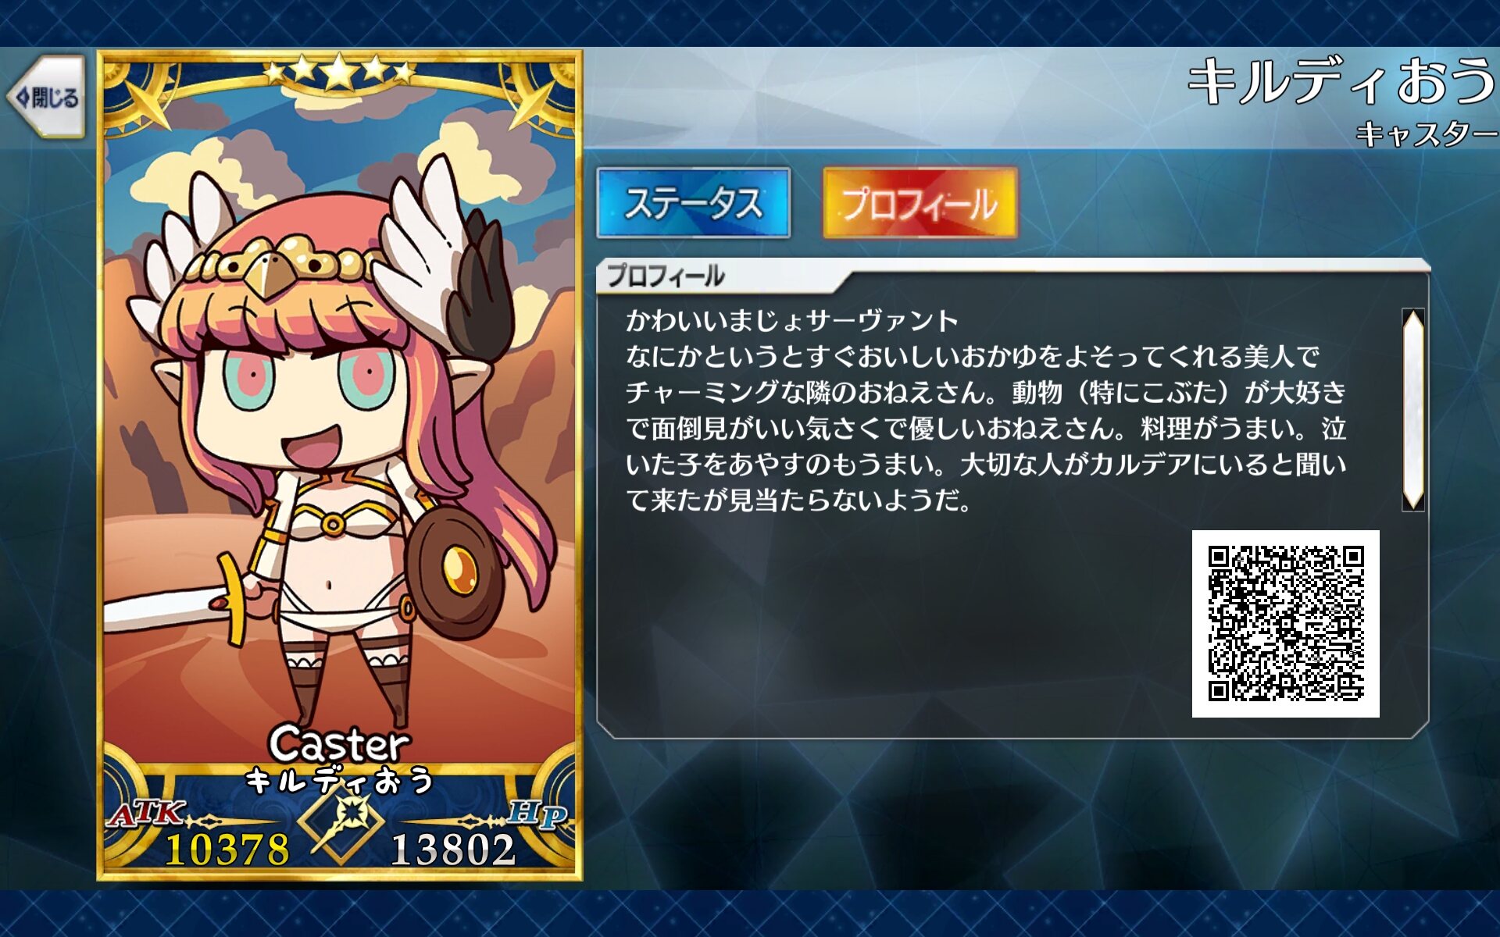
Task: Click the scrollbar top arrow tip
Action: click(1413, 315)
